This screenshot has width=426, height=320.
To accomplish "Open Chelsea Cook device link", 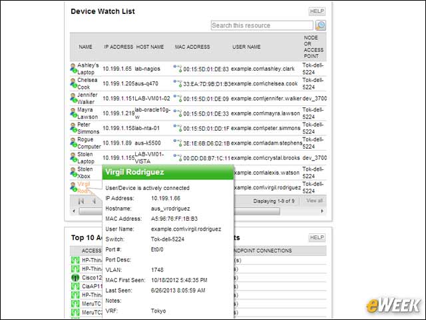I will [x=87, y=83].
